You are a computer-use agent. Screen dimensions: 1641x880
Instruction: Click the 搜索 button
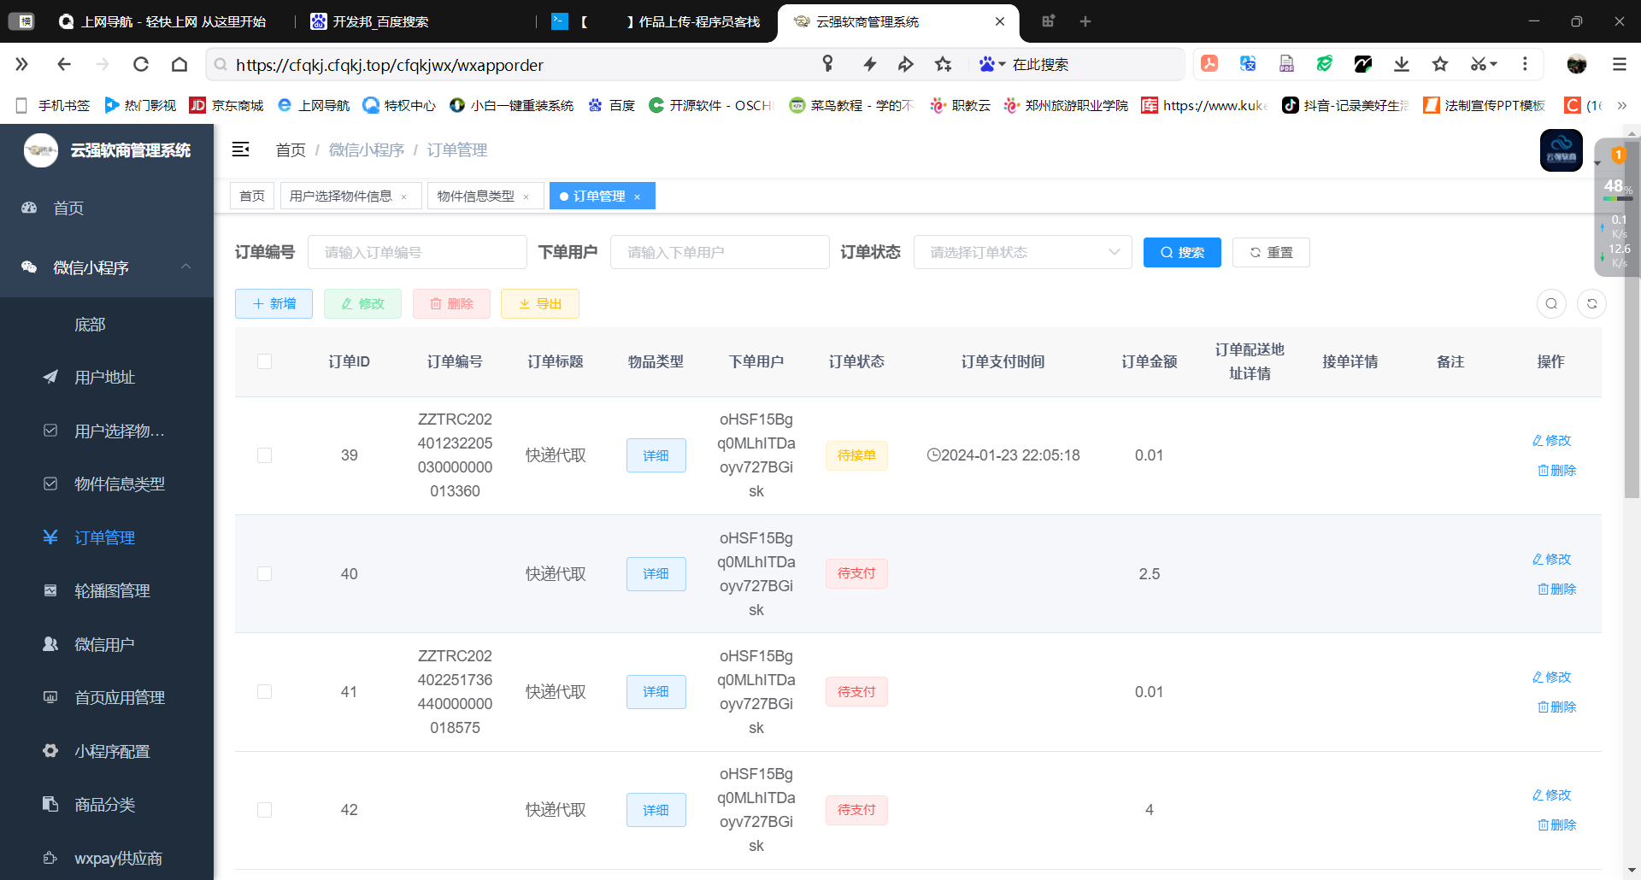coord(1182,252)
